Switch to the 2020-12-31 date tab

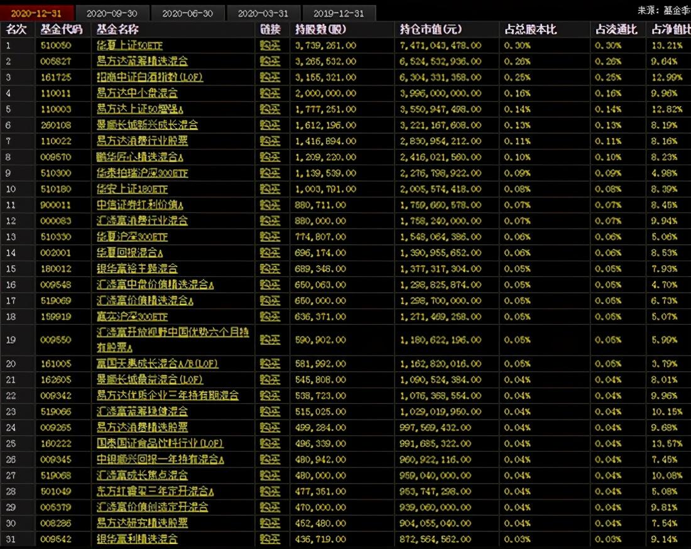[x=36, y=13]
